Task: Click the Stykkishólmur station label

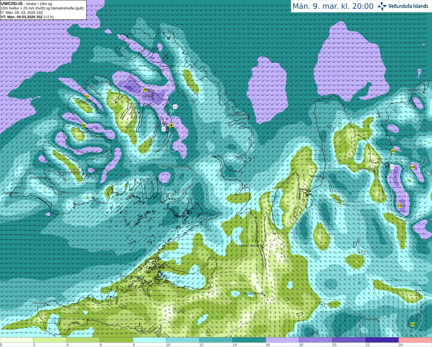Action: click(129, 276)
